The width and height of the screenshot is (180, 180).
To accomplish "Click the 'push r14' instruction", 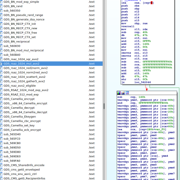I will [130, 18].
